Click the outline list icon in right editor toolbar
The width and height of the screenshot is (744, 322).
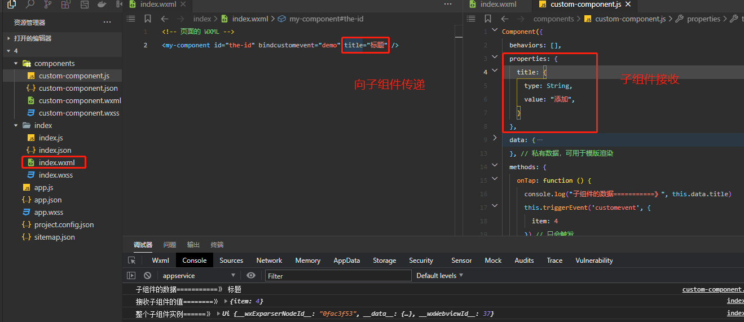click(472, 19)
